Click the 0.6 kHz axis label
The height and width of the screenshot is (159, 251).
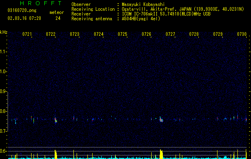point(3,151)
